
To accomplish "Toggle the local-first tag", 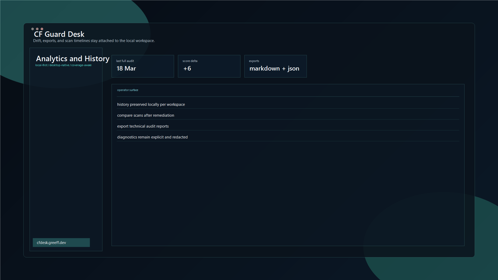I will tap(41, 65).
